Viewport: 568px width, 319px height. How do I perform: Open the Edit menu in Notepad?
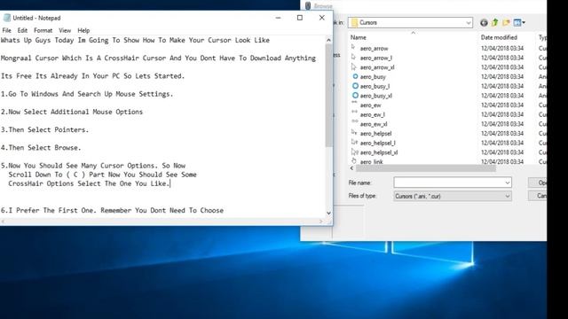[x=22, y=30]
